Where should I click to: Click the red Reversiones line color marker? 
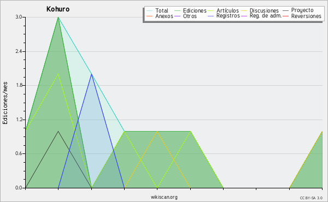coord(285,16)
